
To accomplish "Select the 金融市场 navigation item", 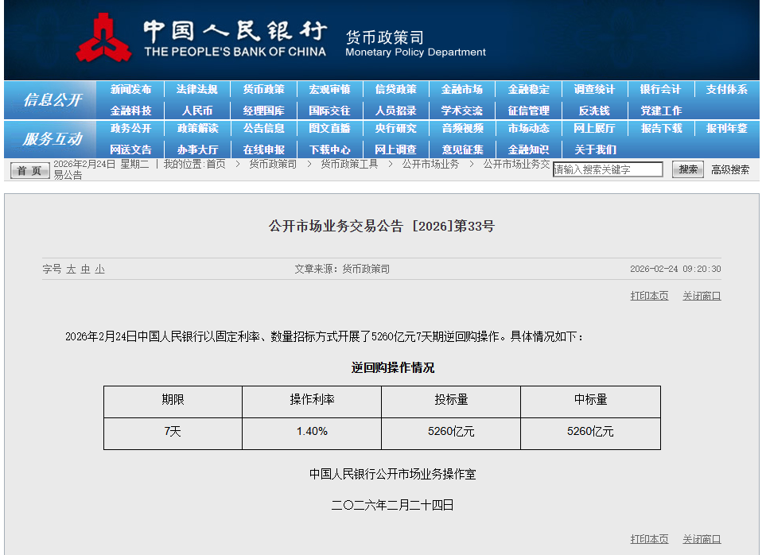I will coord(462,90).
